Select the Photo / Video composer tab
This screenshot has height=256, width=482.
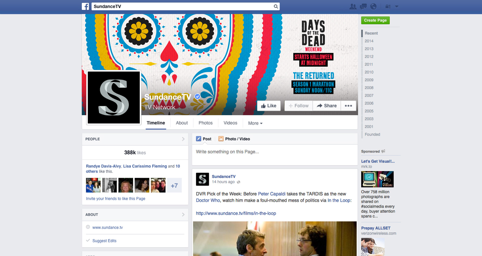point(234,139)
